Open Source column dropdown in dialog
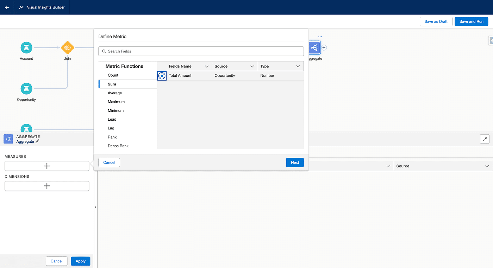The image size is (493, 268). tap(252, 66)
